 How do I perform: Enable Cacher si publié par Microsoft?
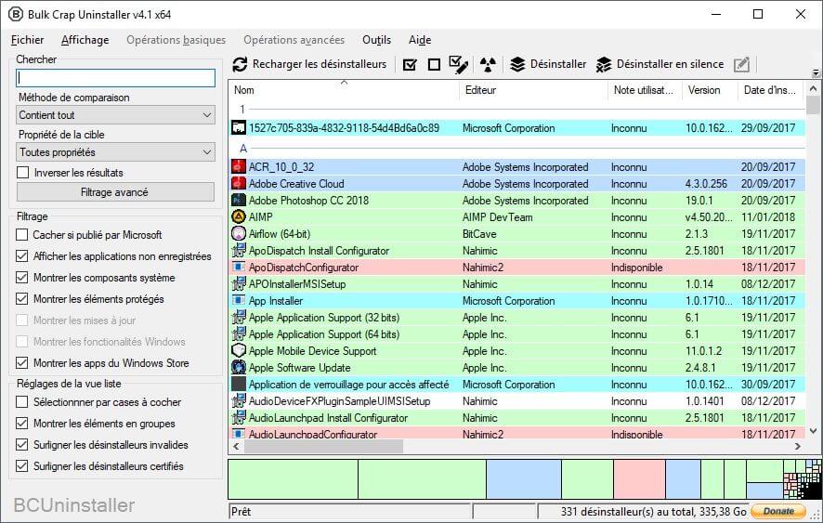click(21, 235)
